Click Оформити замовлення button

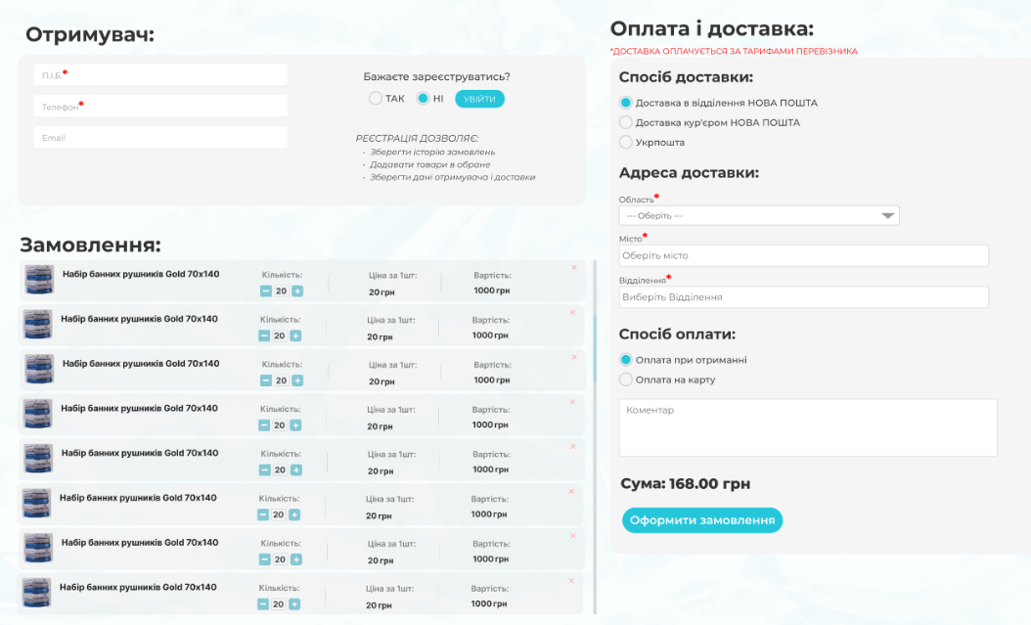pyautogui.click(x=702, y=520)
